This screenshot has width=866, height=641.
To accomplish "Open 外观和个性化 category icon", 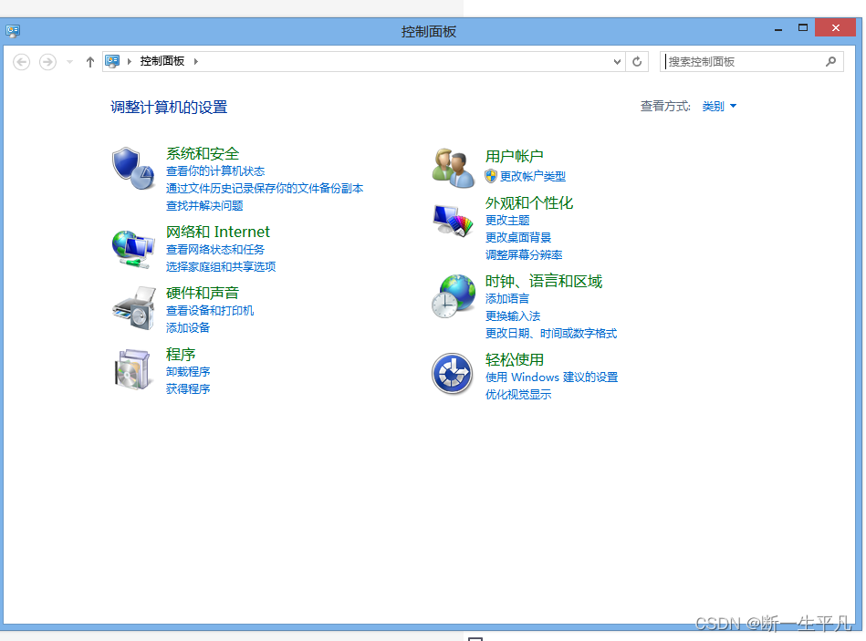I will click(x=453, y=221).
